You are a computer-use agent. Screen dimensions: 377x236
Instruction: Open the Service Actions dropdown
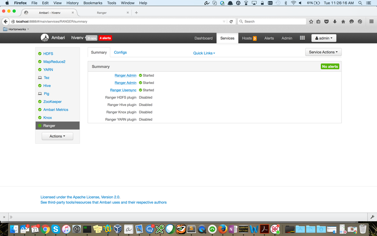click(x=323, y=52)
